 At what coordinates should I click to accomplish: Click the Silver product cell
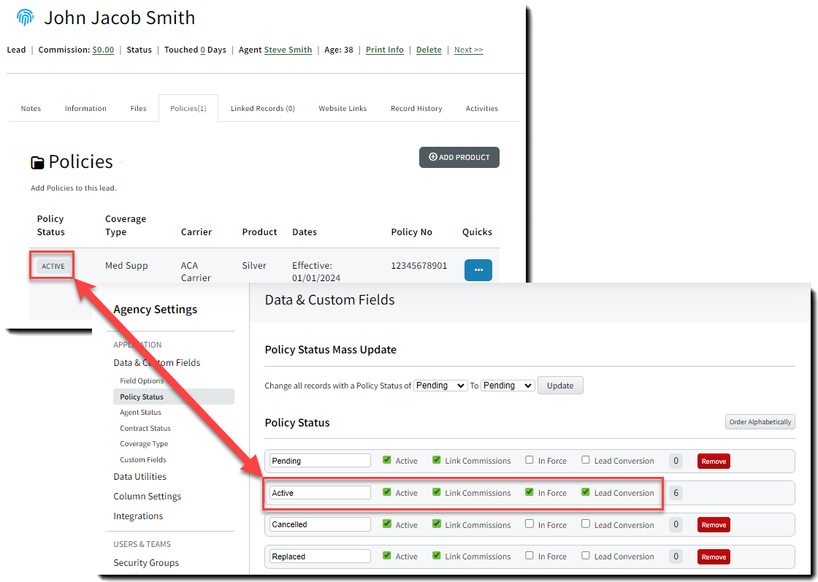254,265
